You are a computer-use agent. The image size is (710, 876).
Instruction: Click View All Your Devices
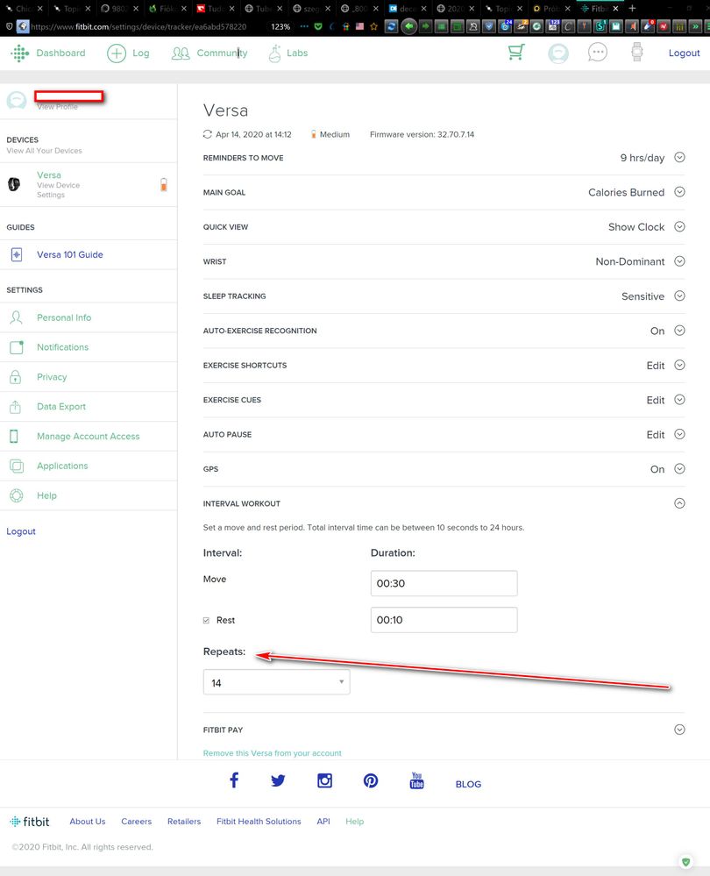44,151
